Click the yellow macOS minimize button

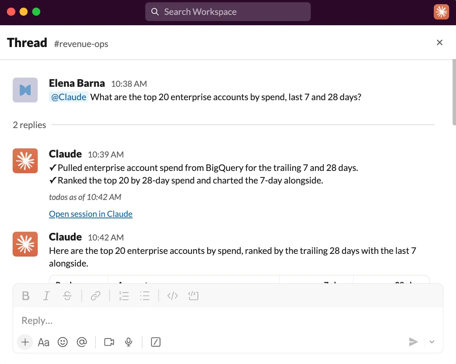click(x=23, y=11)
